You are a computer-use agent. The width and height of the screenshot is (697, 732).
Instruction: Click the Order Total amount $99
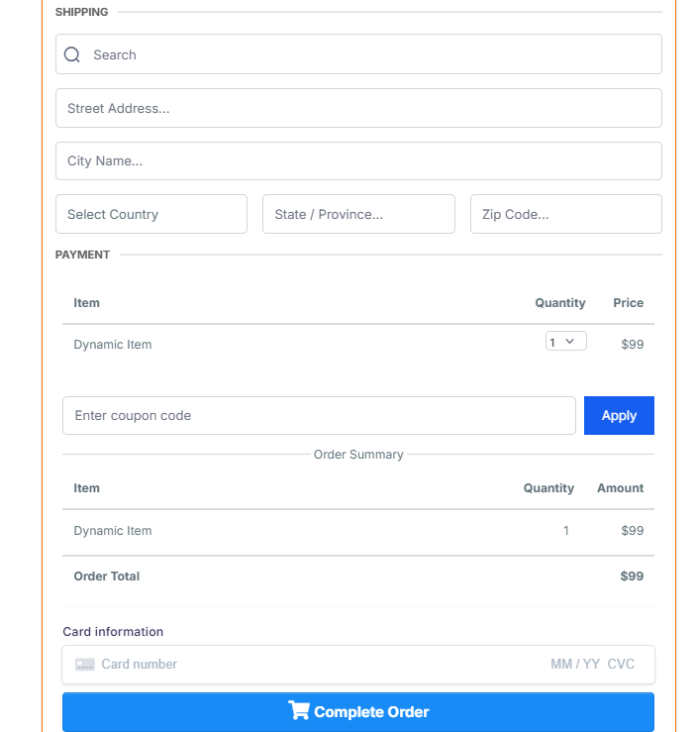(632, 576)
